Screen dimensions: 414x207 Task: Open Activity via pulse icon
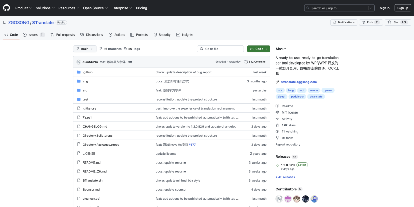coord(277,119)
